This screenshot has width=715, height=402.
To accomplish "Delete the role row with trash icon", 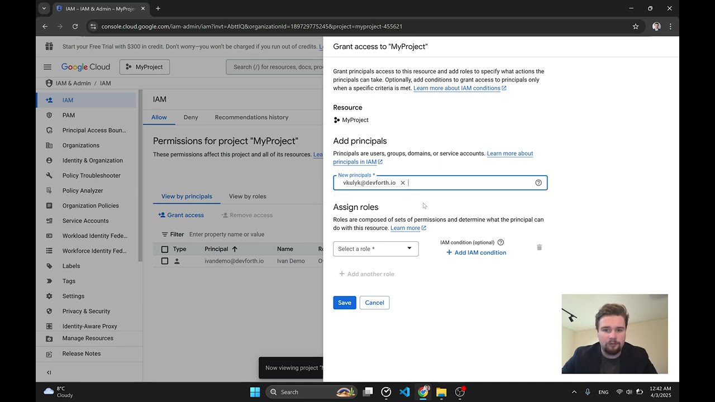I will pyautogui.click(x=539, y=247).
